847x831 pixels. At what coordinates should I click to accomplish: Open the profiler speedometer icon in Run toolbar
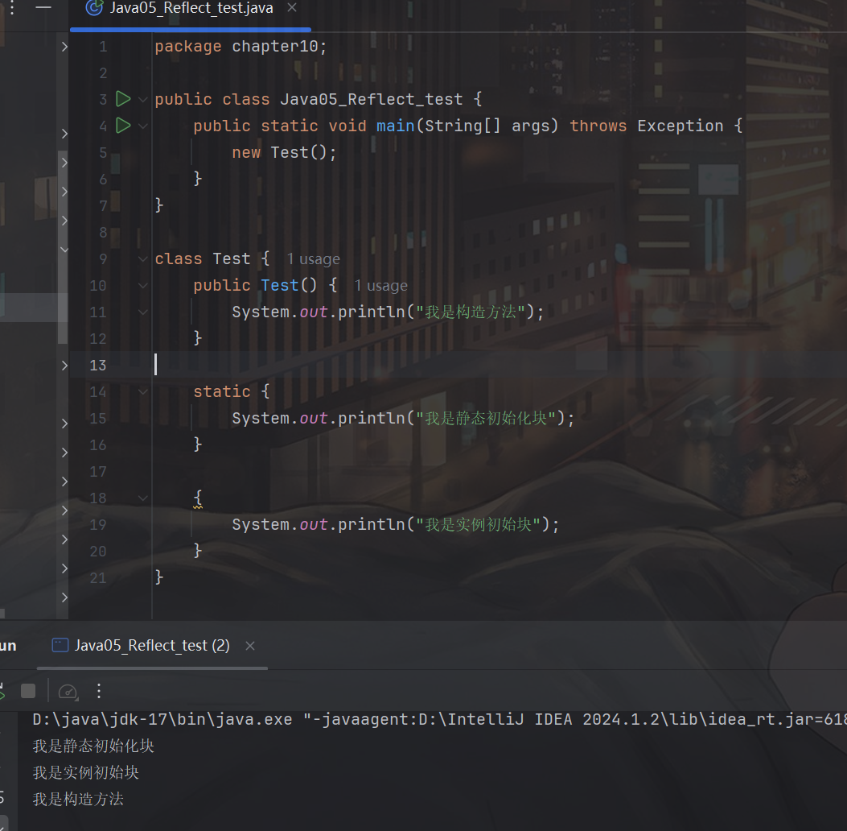coord(68,691)
